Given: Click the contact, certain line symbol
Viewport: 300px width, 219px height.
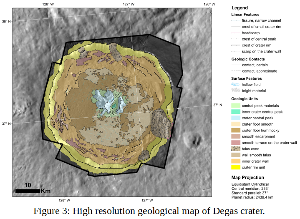Looking at the screenshot, I should [x=236, y=65].
